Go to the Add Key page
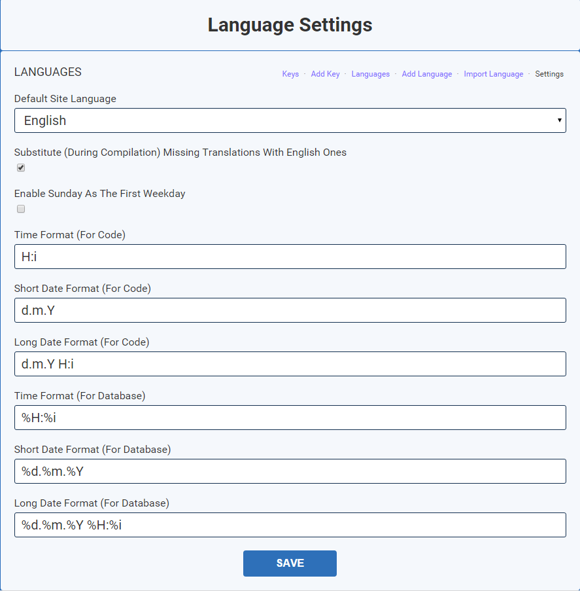The width and height of the screenshot is (580, 591). coord(325,74)
